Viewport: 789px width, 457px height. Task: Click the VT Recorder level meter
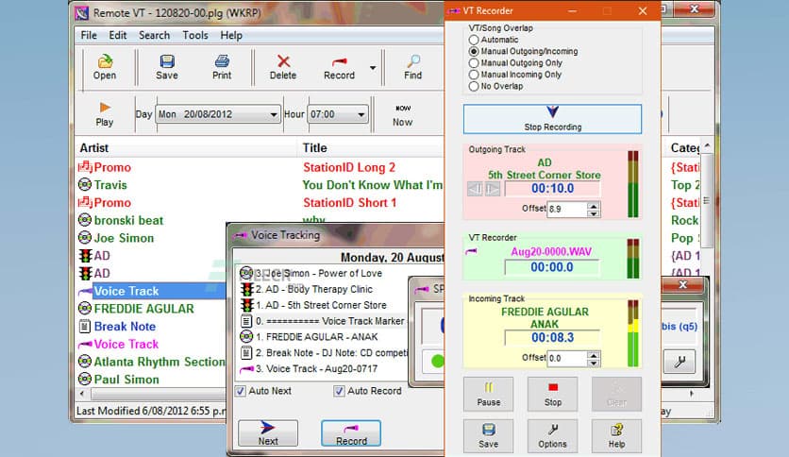pyautogui.click(x=633, y=259)
